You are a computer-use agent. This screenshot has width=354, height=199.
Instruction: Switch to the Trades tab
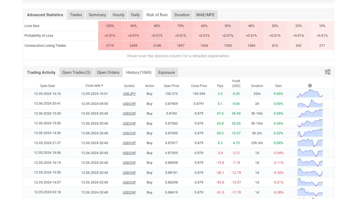click(76, 15)
